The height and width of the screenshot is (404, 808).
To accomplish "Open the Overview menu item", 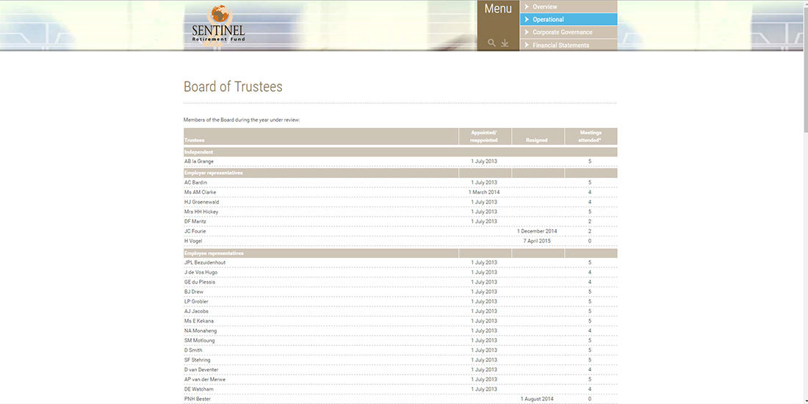I will [x=545, y=7].
